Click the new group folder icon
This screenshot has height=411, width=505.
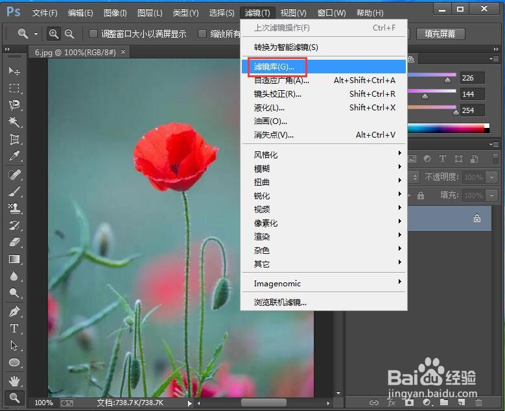pos(444,403)
